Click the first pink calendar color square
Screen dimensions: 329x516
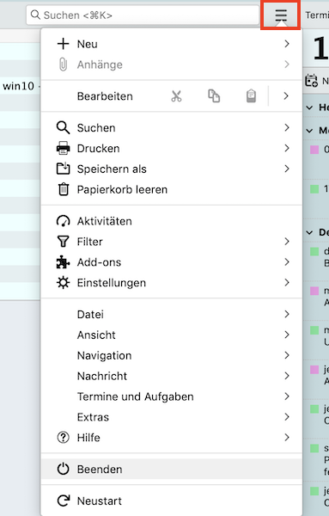314,150
